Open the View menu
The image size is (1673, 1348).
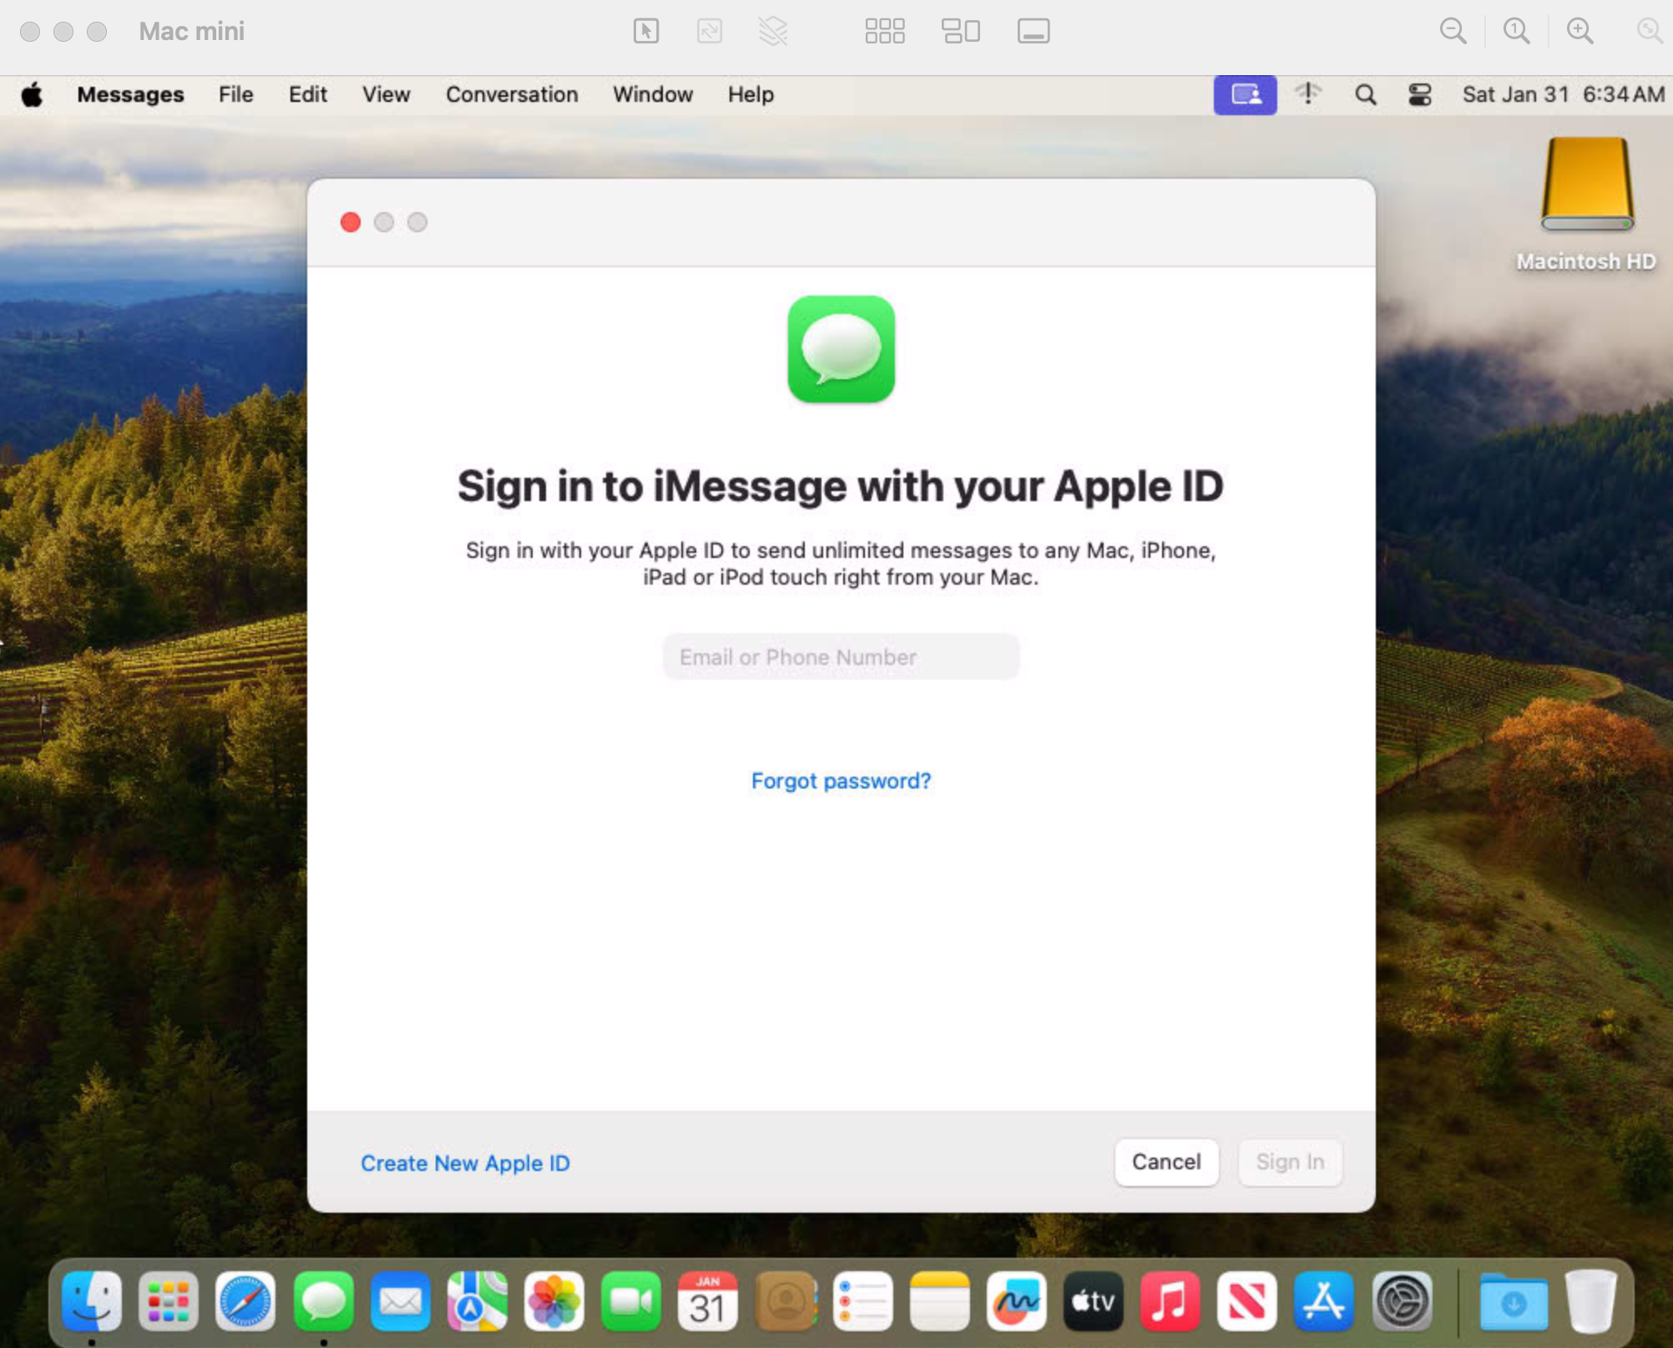click(386, 94)
